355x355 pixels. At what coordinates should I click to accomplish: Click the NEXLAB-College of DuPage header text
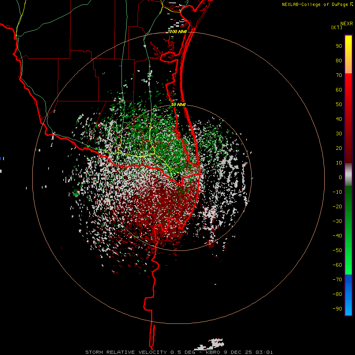click(315, 4)
